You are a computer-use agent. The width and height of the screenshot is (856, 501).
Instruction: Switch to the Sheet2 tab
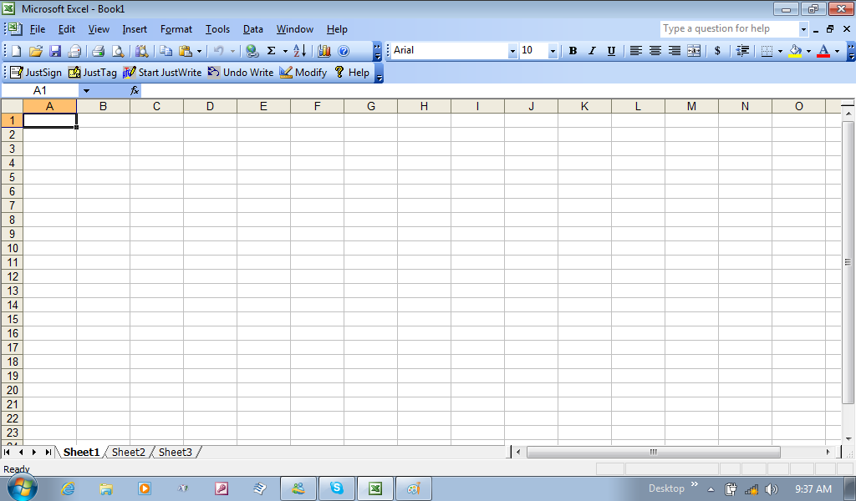pyautogui.click(x=129, y=453)
